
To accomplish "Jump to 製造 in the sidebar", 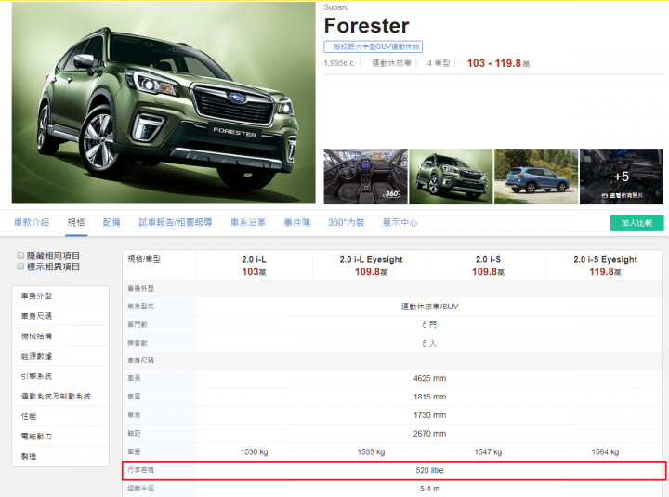I will coord(60,456).
